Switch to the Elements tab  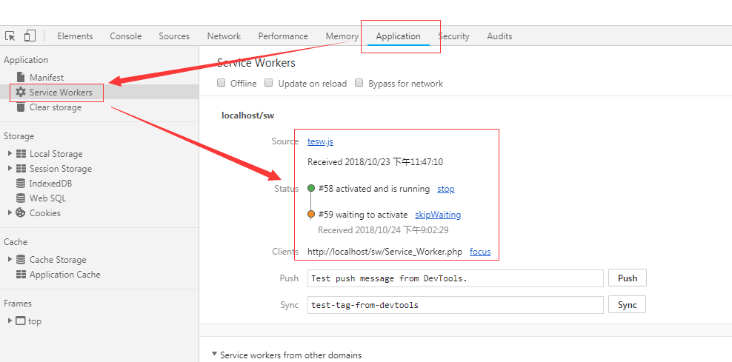[x=75, y=36]
